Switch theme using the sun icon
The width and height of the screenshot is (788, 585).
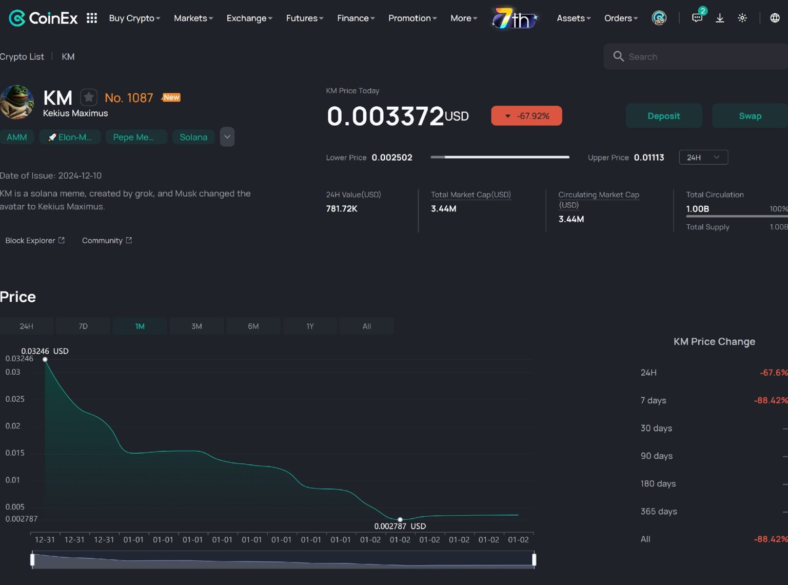[742, 18]
